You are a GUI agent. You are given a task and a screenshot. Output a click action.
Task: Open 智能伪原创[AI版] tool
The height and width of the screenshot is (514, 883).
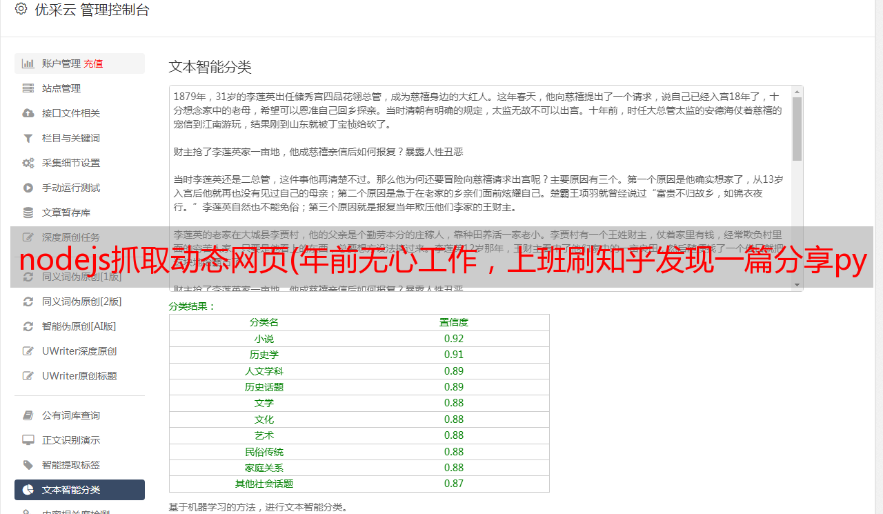click(79, 326)
